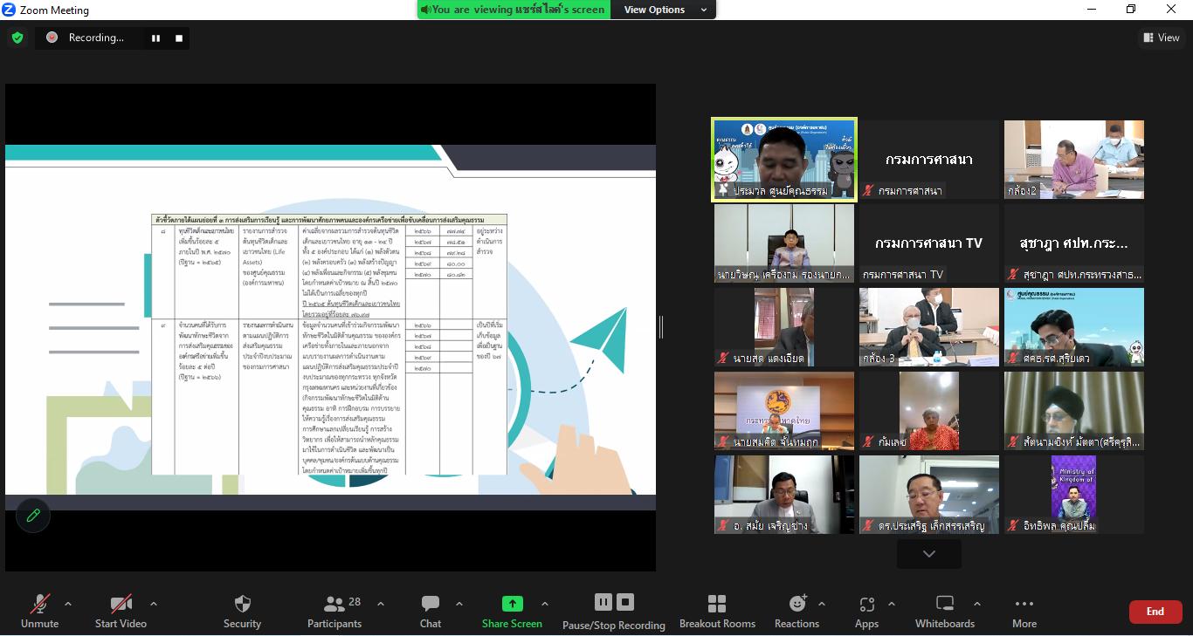Screen dimensions: 1193x636
Task: Open the Participants panel
Action: [x=334, y=611]
